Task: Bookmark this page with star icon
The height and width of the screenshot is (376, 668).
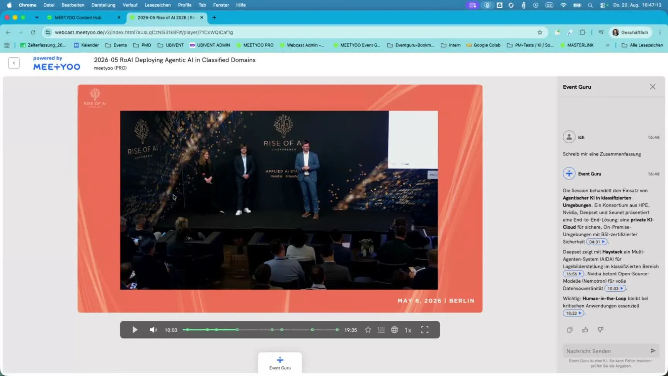Action: (540, 32)
